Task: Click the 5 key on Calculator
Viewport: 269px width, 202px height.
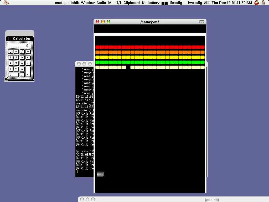Action: [16, 63]
